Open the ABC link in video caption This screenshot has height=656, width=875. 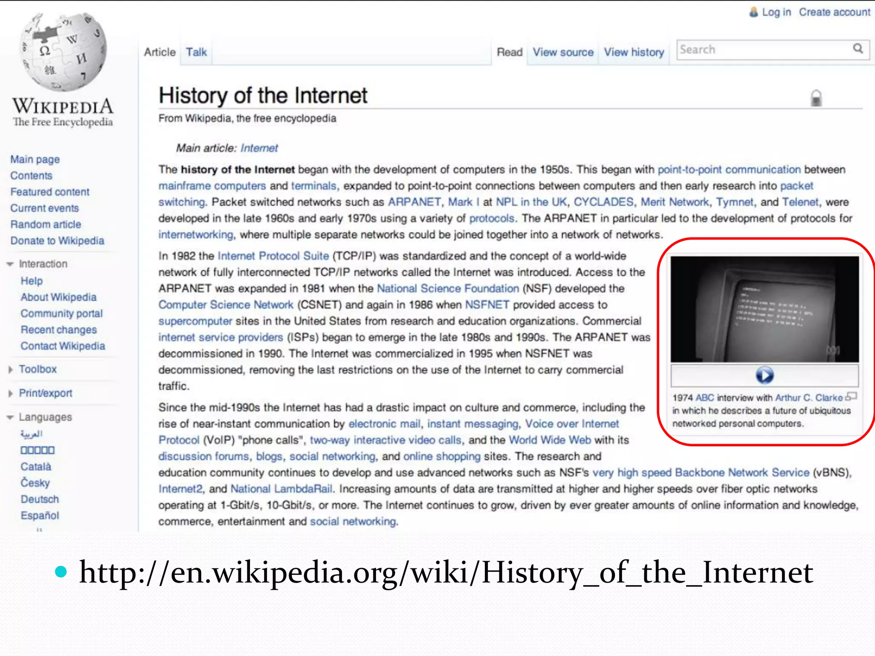coord(705,398)
